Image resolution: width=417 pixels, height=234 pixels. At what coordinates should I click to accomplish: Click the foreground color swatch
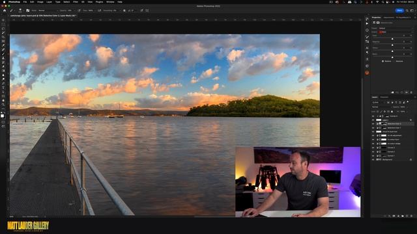click(x=3, y=116)
